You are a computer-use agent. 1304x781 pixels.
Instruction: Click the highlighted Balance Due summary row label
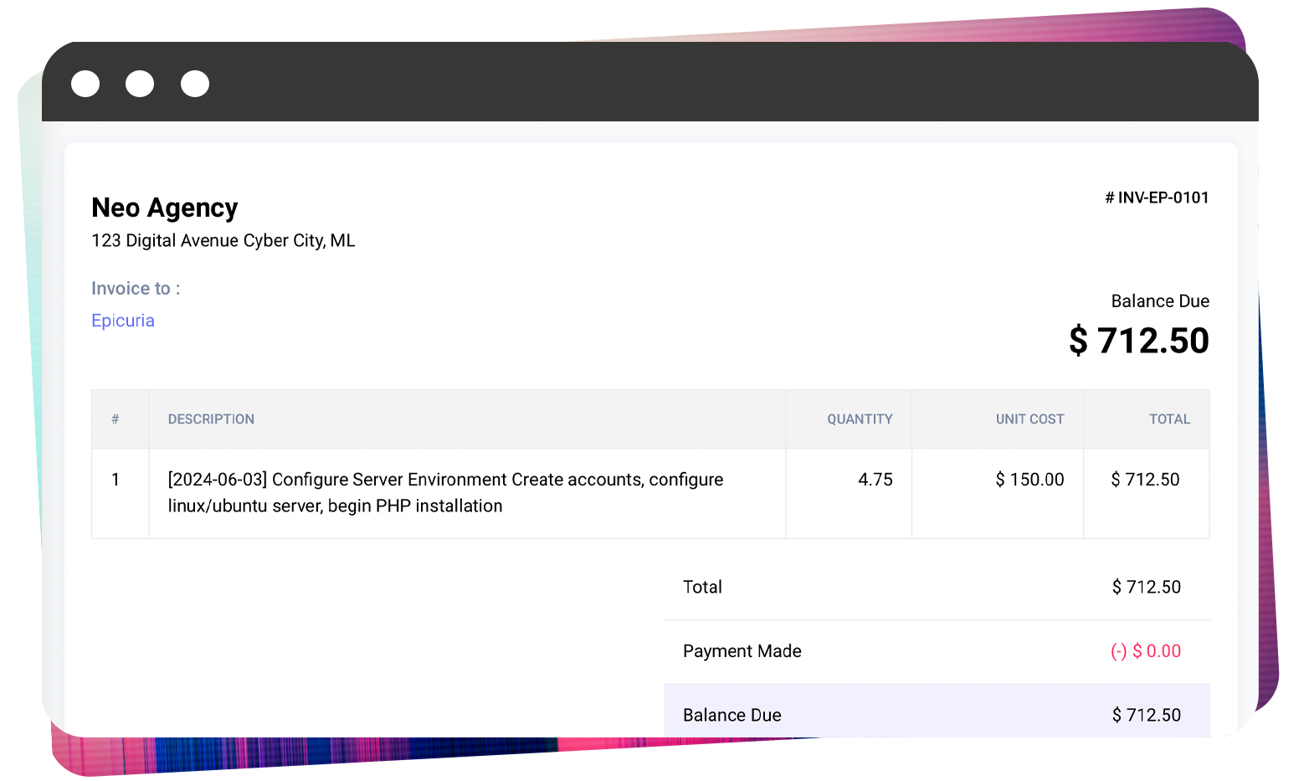tap(732, 715)
